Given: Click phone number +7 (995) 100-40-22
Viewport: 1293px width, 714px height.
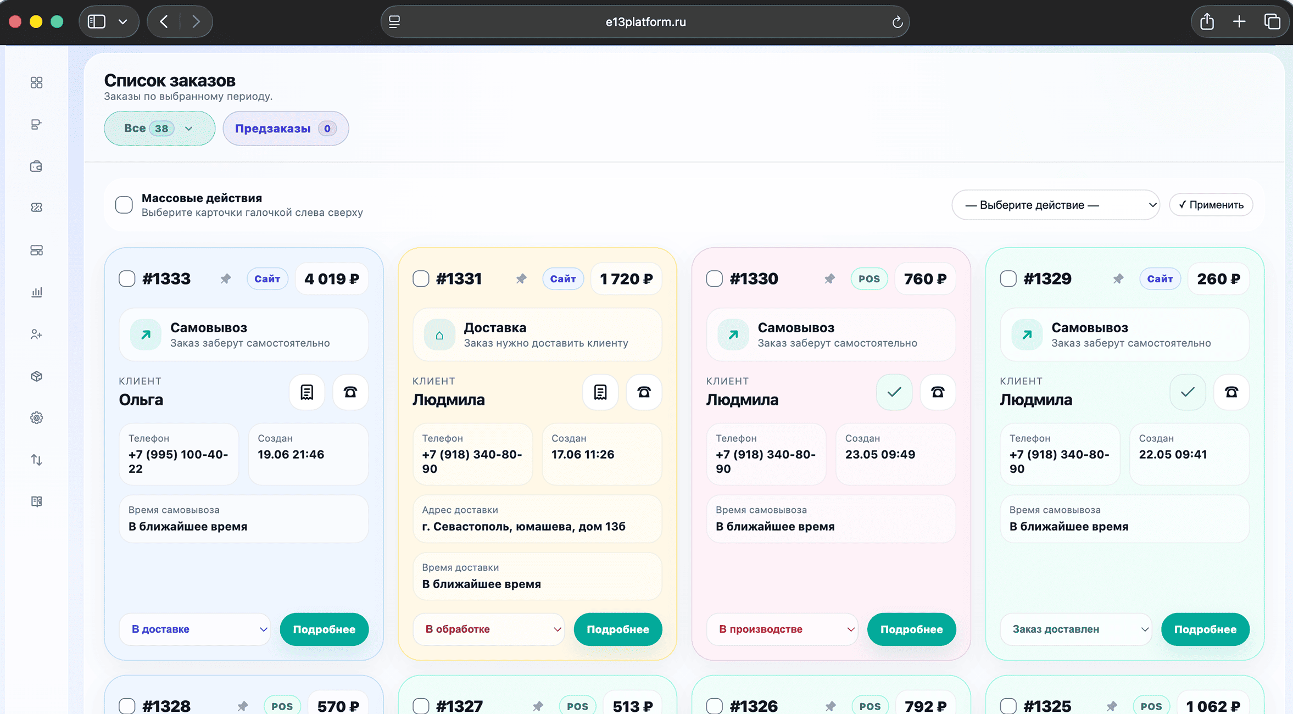Looking at the screenshot, I should point(178,461).
